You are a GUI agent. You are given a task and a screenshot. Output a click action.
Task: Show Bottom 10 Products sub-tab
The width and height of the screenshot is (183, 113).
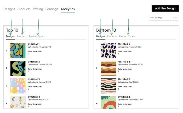112,36
